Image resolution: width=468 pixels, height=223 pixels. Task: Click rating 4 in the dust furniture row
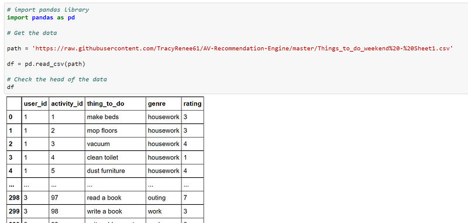(192, 171)
